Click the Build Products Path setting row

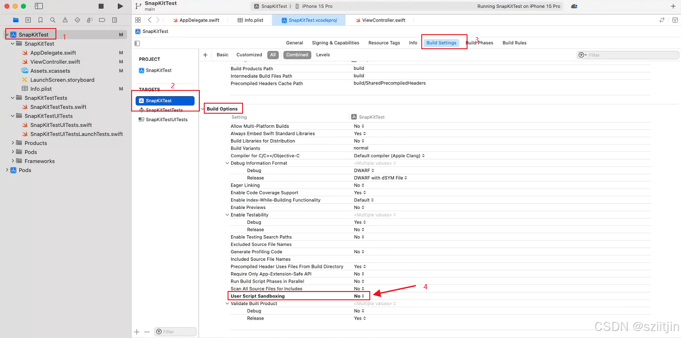(440, 68)
